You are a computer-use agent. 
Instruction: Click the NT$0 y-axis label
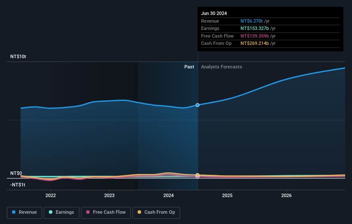16,173
